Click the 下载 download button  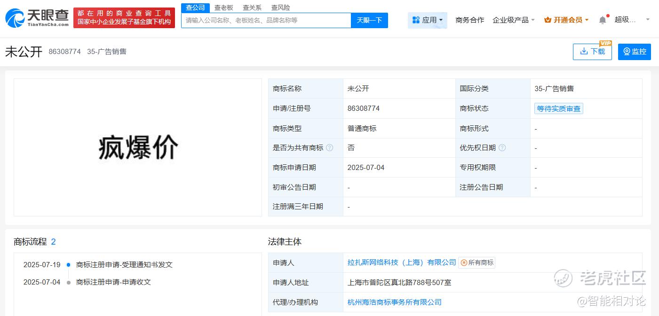(592, 52)
